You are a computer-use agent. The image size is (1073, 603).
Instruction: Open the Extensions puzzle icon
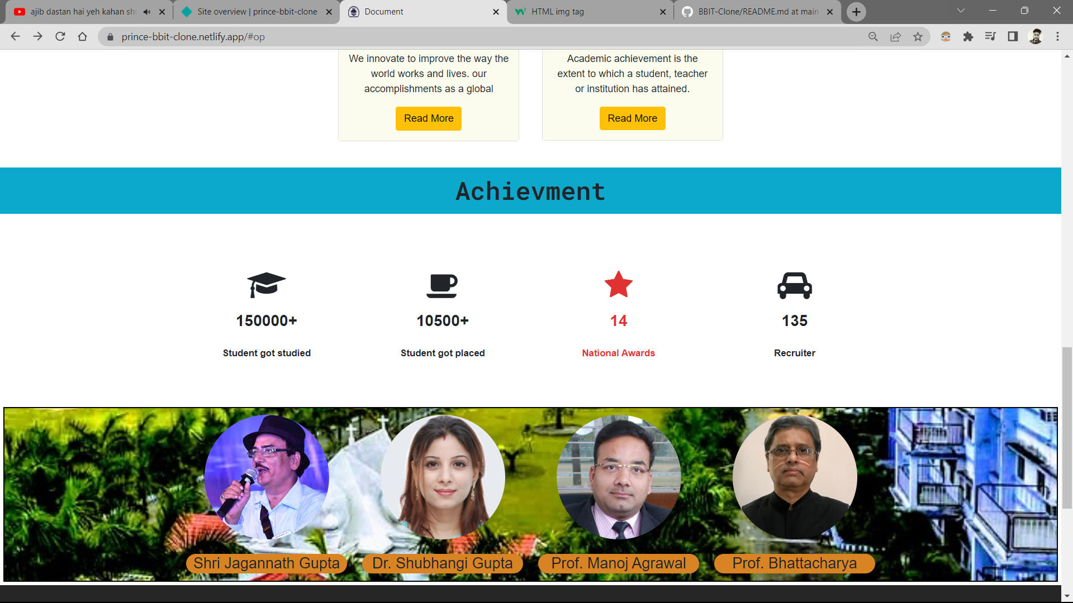click(968, 37)
